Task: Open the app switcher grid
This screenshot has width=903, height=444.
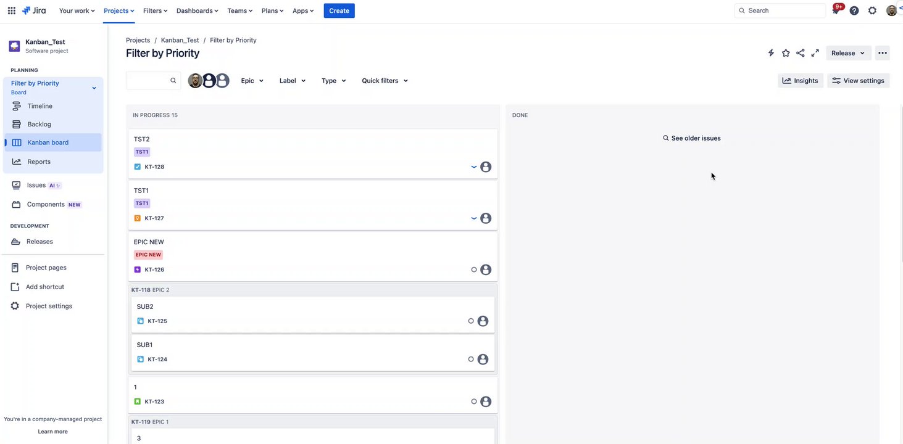Action: point(11,10)
